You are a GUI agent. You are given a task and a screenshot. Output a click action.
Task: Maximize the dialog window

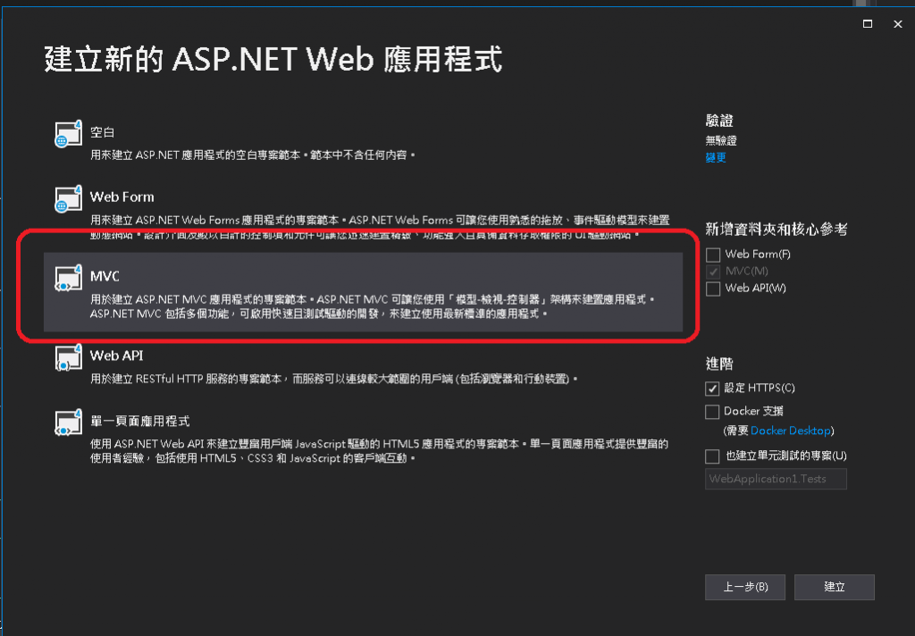868,24
